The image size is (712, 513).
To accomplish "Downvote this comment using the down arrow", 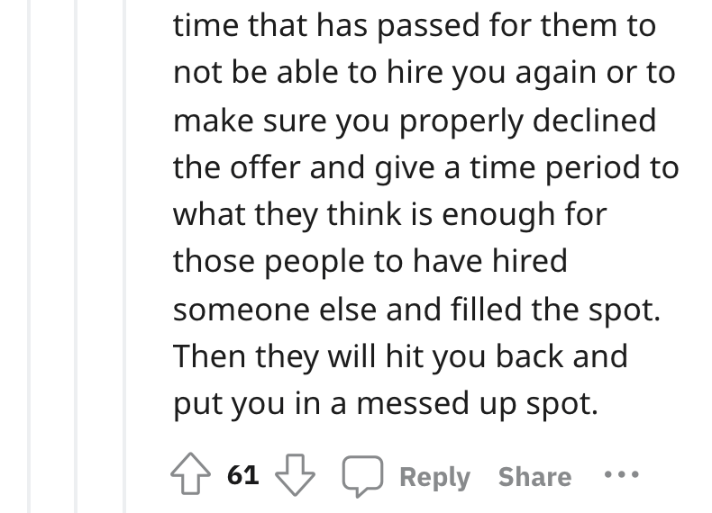I will click(295, 475).
